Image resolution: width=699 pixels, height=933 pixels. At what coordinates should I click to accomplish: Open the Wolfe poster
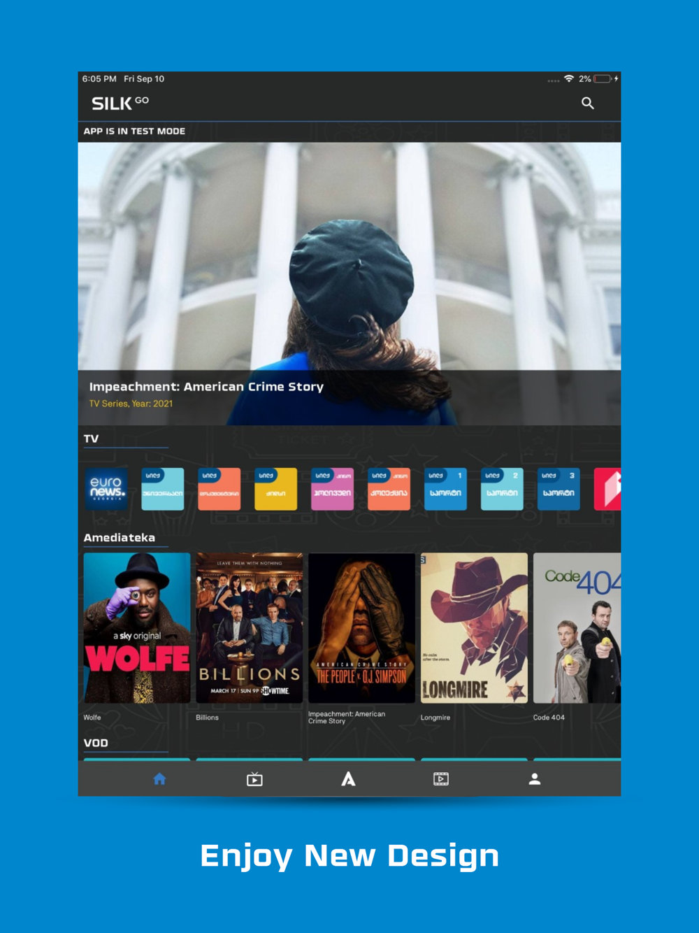pyautogui.click(x=137, y=628)
